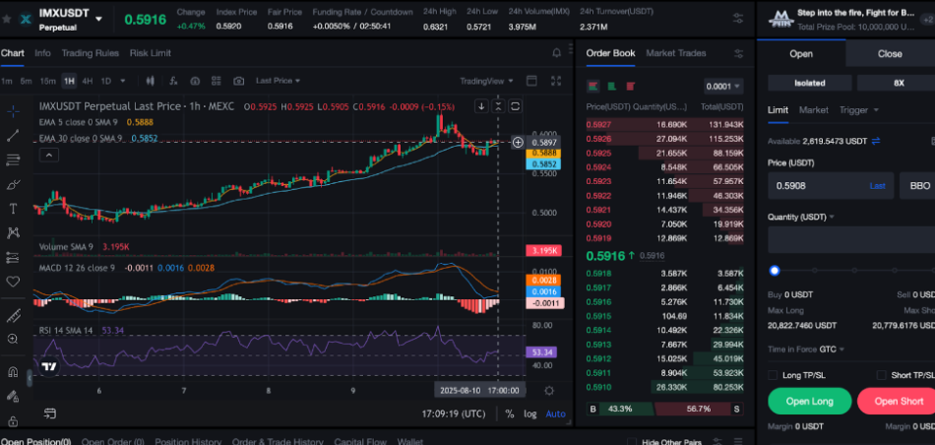This screenshot has width=935, height=445.
Task: Switch to the Risk Limit tab
Action: pyautogui.click(x=151, y=53)
